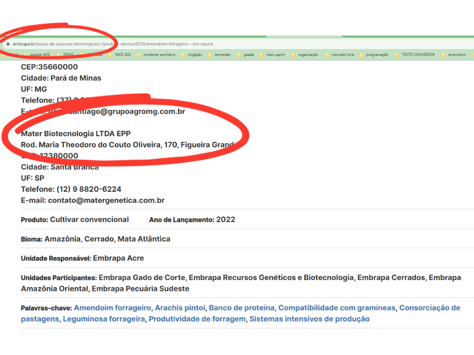The image size is (474, 355).
Task: Open the 'geada' bookmark folder
Action: tap(249, 55)
